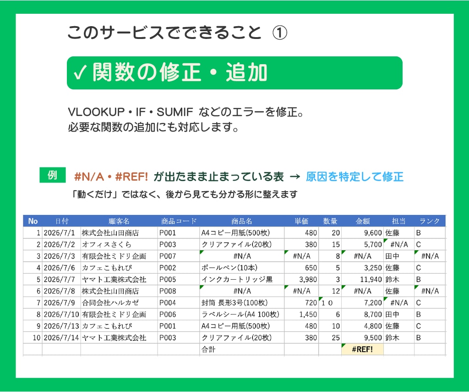Select the 金額 column header
469x392 pixels.
coord(363,221)
